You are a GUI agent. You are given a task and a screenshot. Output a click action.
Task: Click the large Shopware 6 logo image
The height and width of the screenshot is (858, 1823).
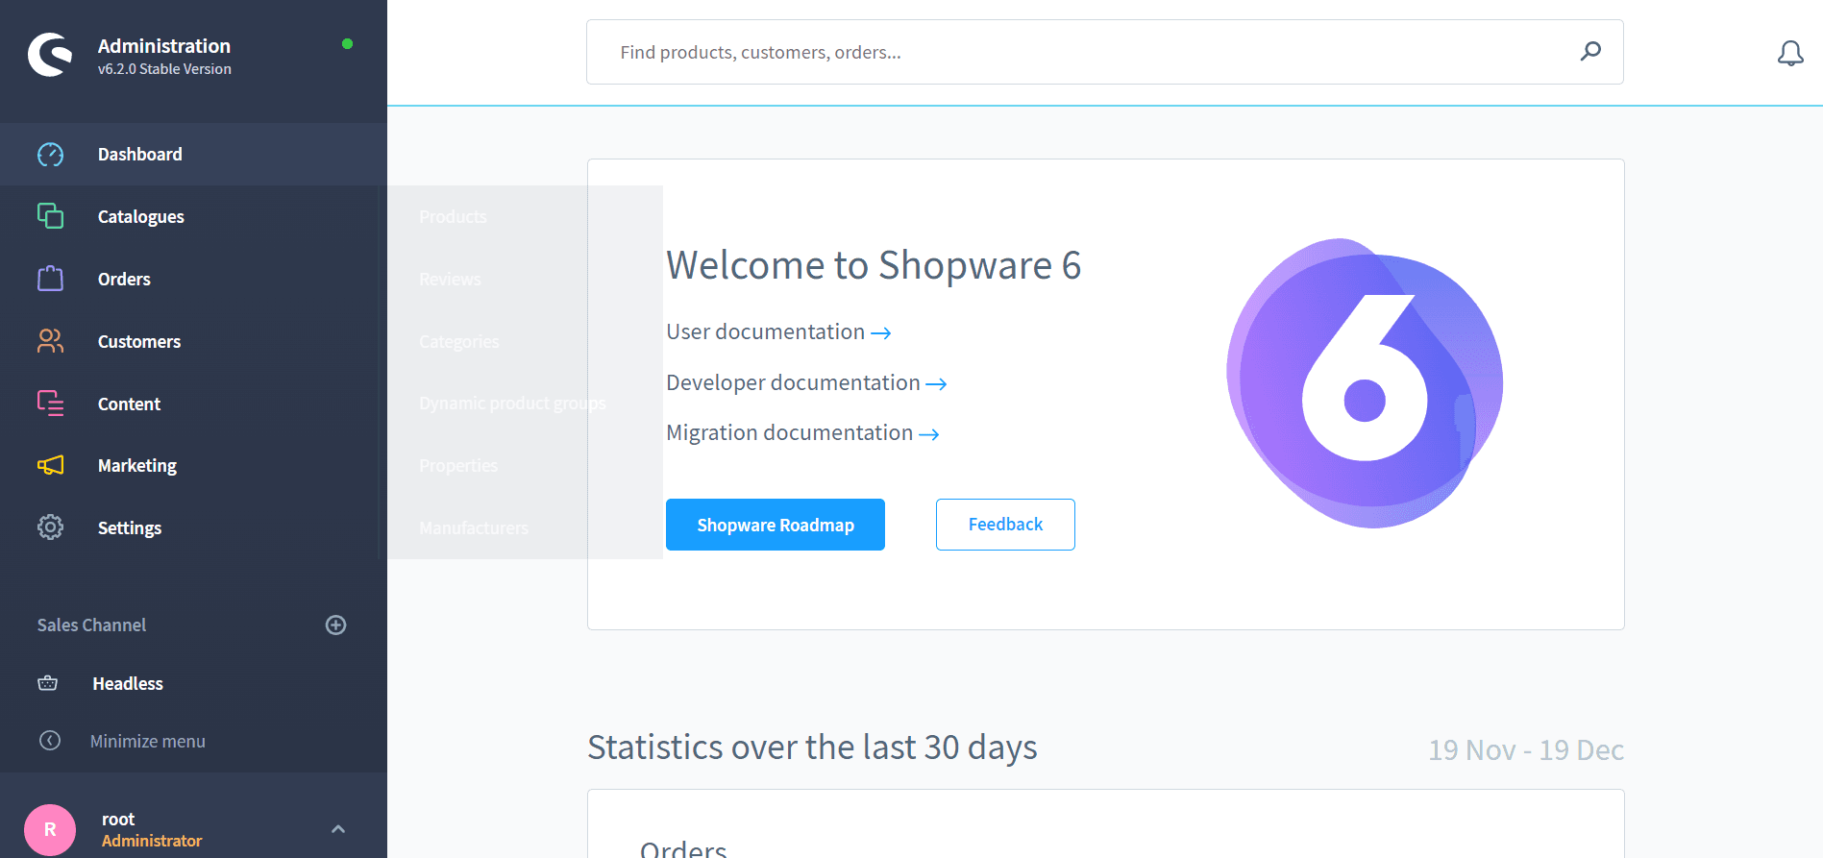[x=1365, y=382]
